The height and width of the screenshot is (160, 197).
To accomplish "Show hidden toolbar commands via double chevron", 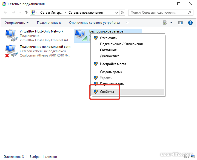I will tap(127, 23).
